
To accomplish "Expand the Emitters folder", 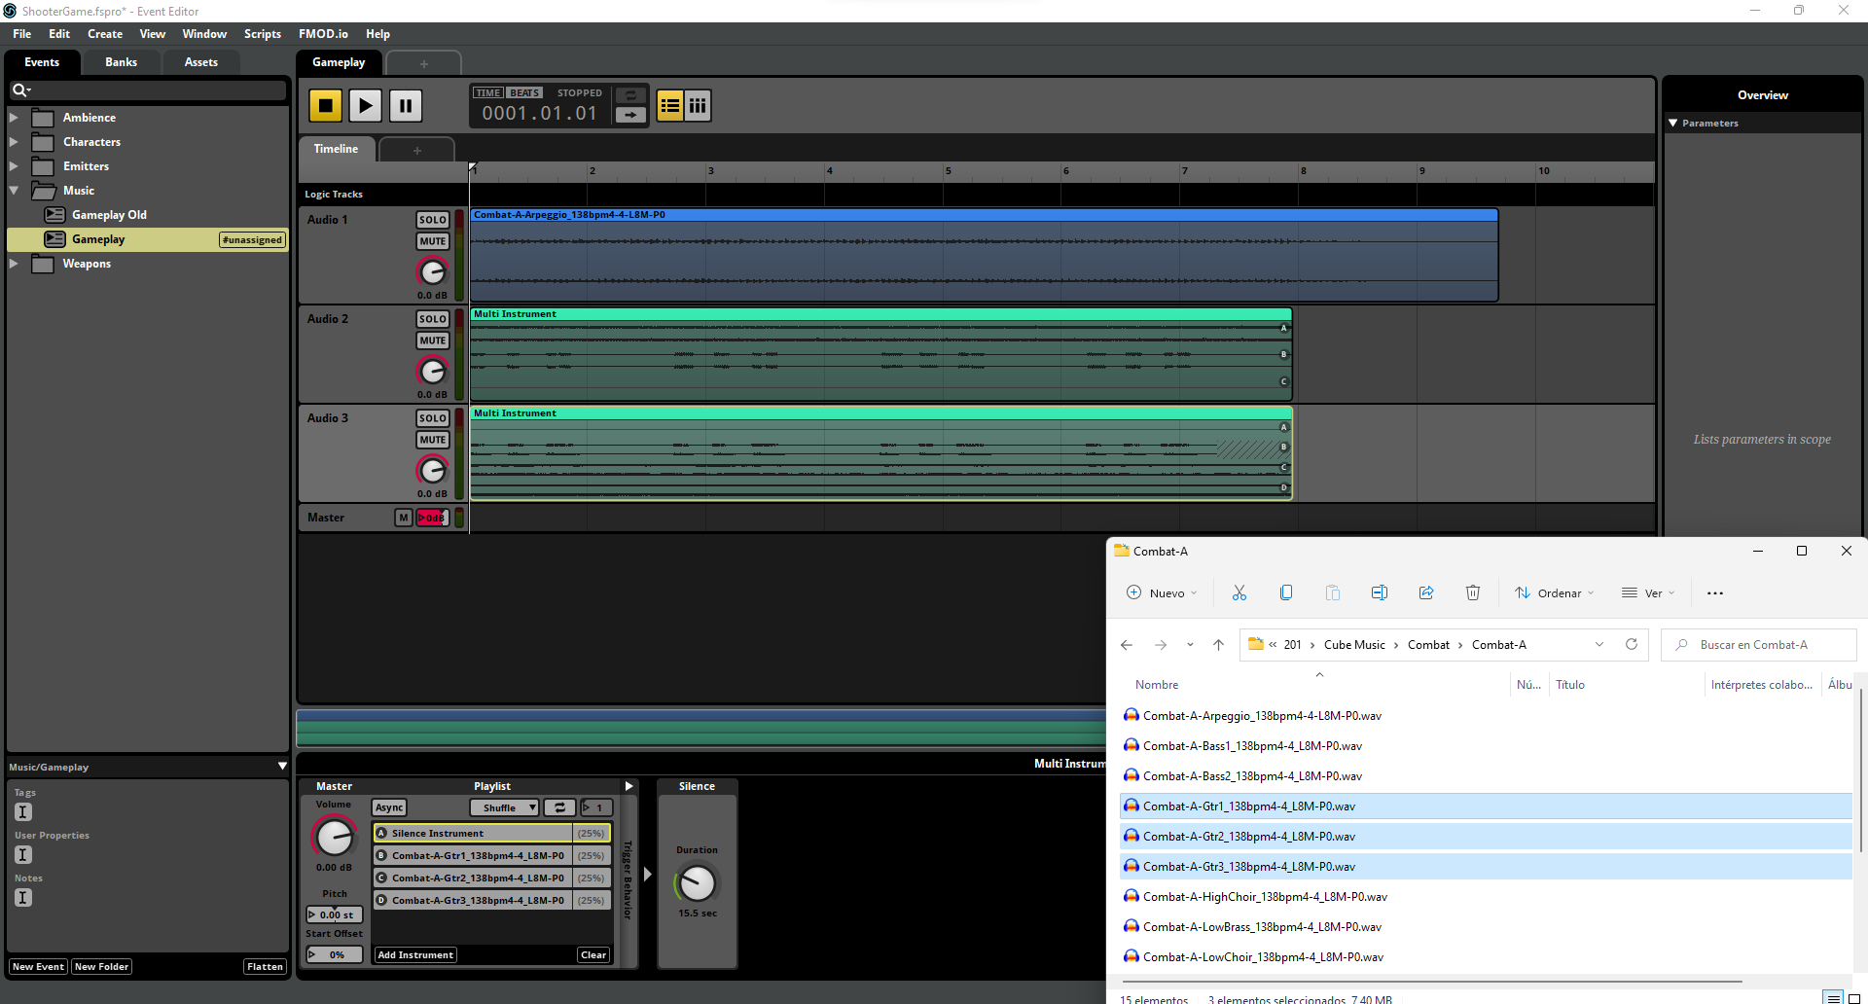I will point(14,166).
